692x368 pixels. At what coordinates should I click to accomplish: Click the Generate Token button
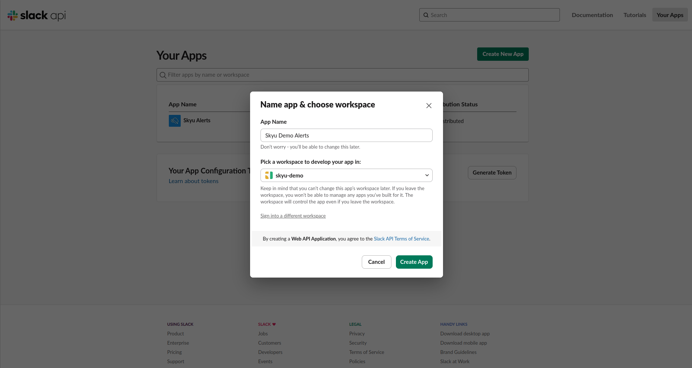coord(492,173)
